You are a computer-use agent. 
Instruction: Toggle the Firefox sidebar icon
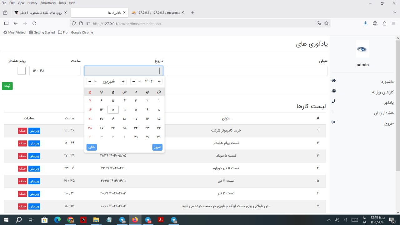tap(6, 23)
